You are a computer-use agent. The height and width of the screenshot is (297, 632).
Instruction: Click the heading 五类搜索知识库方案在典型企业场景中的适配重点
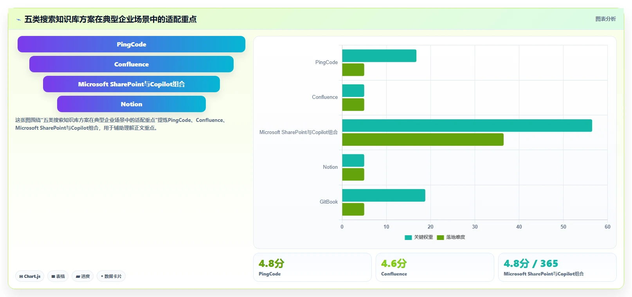[x=110, y=19]
